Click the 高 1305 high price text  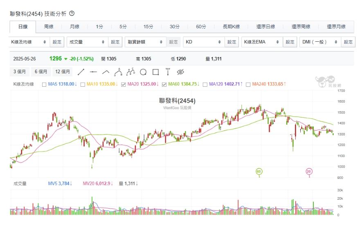(x=144, y=59)
